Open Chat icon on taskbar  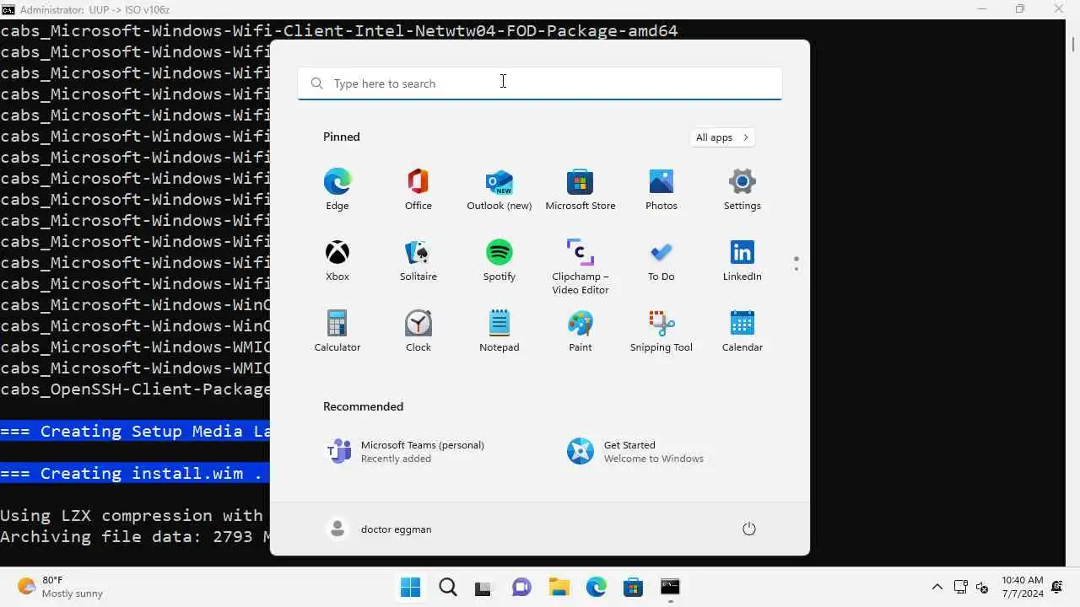pyautogui.click(x=521, y=587)
